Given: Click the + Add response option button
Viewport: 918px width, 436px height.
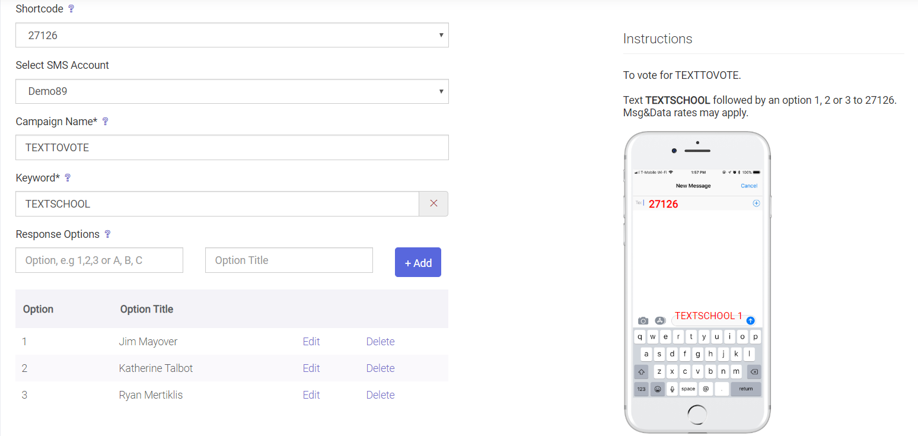Looking at the screenshot, I should pos(418,262).
